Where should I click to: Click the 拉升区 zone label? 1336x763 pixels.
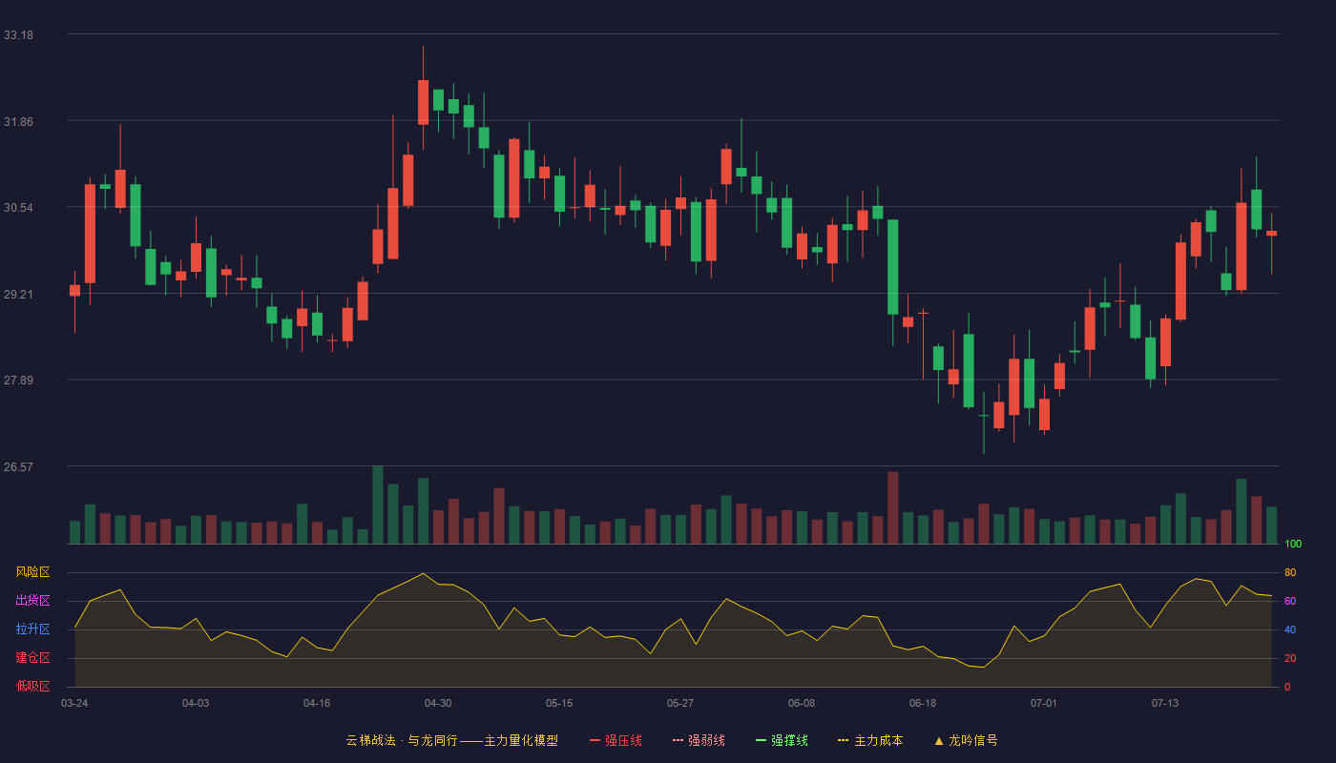click(x=32, y=629)
